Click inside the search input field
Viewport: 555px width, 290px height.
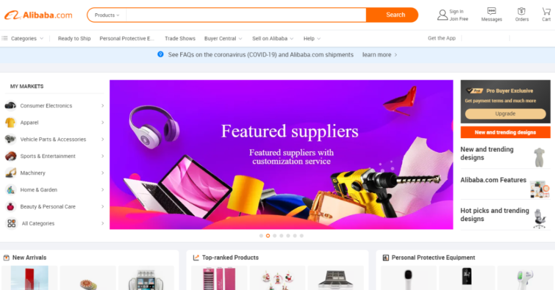[246, 15]
